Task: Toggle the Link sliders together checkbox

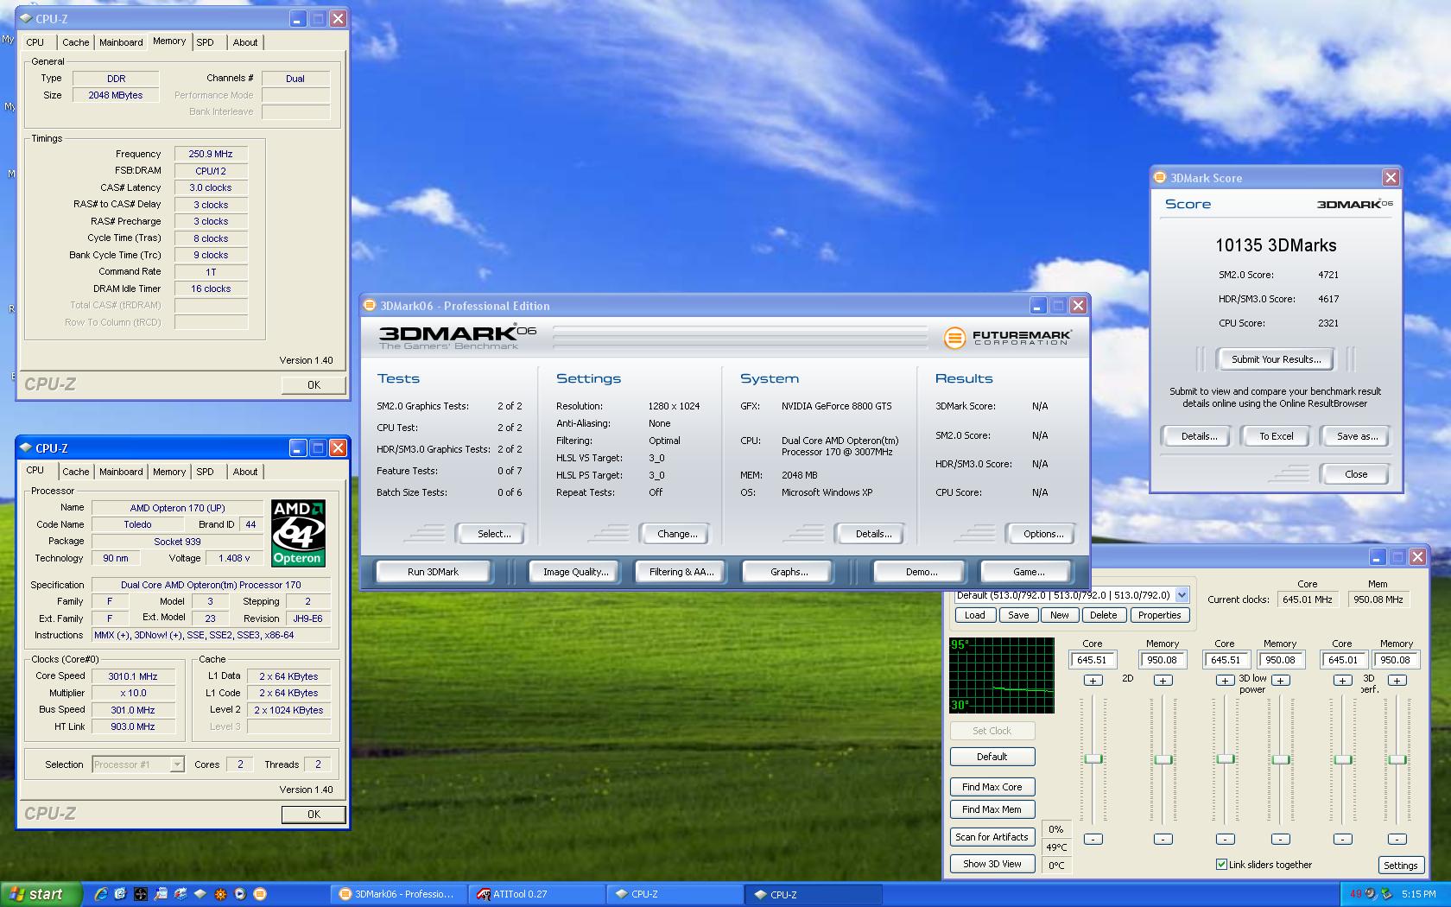Action: tap(1221, 864)
